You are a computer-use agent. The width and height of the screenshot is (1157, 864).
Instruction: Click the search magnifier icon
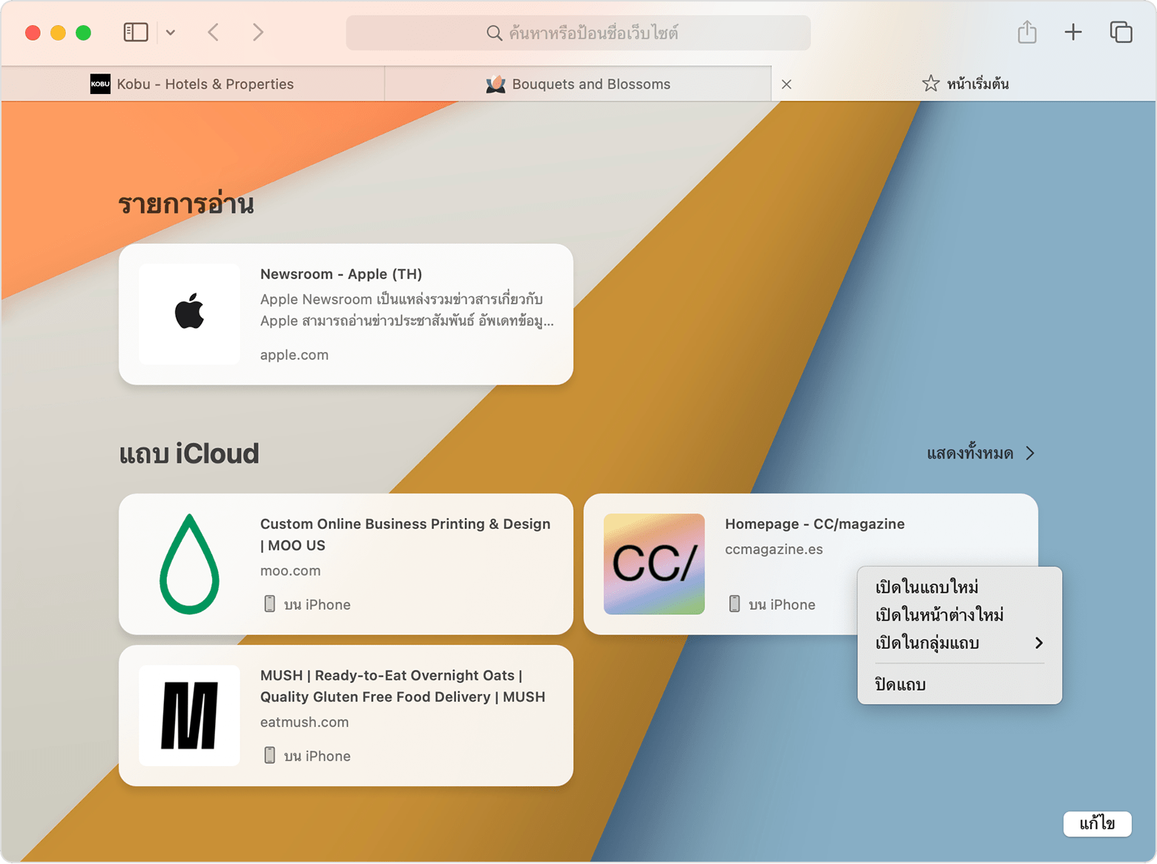pos(494,33)
